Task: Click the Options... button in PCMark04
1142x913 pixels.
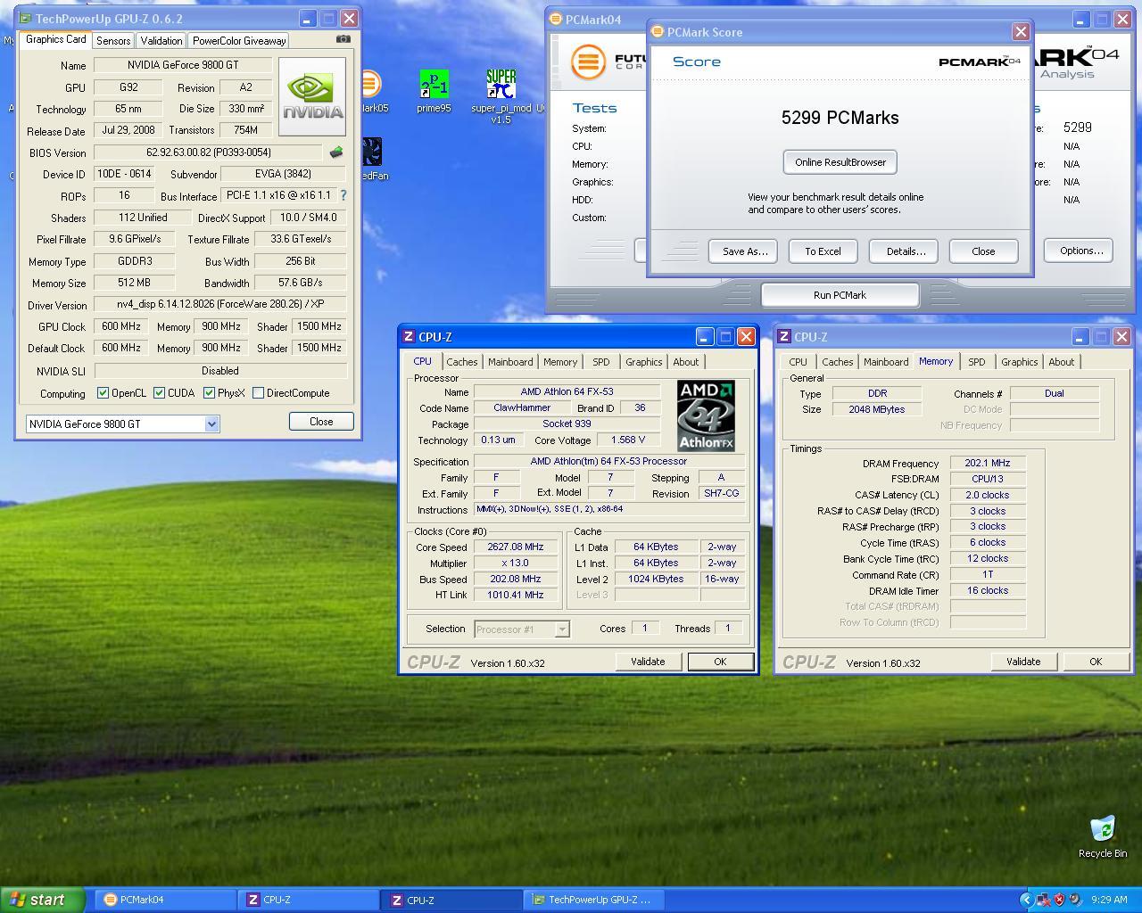Action: coord(1080,251)
